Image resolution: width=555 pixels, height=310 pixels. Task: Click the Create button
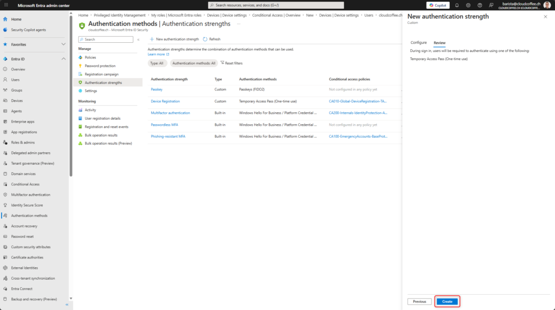pos(447,301)
